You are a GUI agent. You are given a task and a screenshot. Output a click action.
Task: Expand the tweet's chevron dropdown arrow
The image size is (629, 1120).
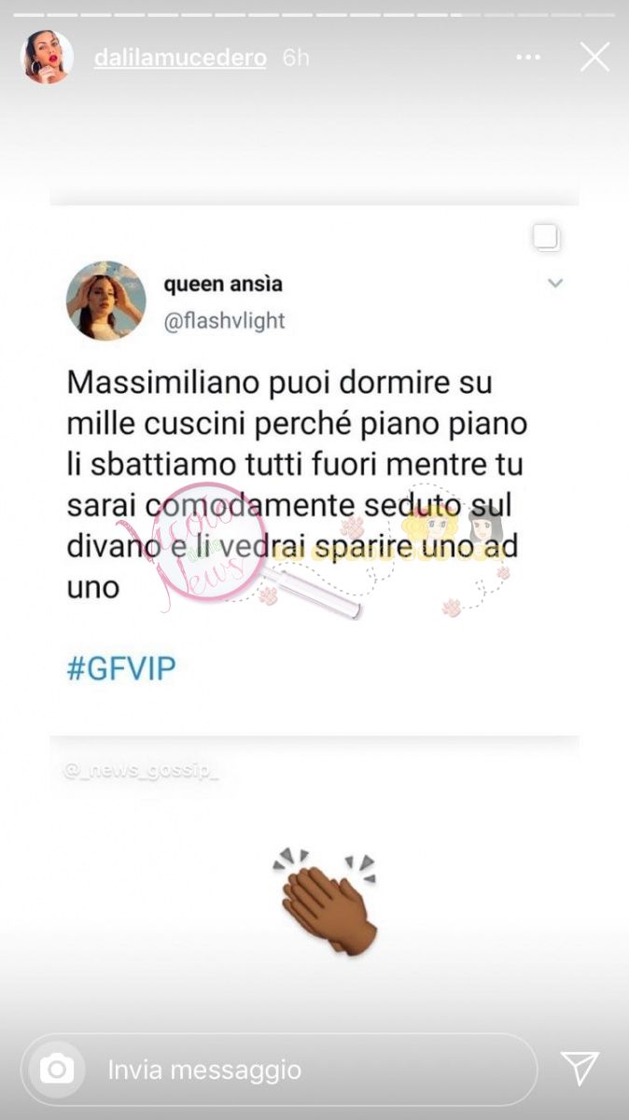(x=555, y=284)
